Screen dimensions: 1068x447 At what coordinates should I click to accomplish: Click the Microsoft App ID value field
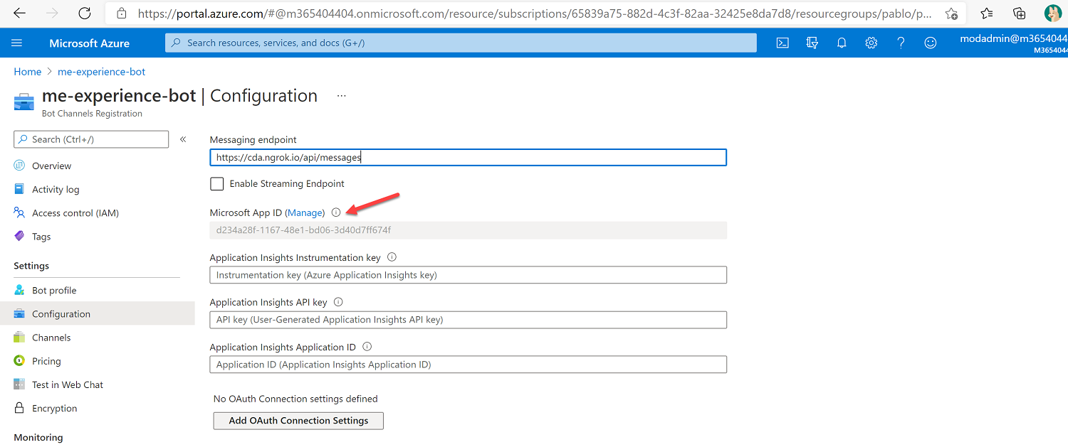tap(468, 230)
